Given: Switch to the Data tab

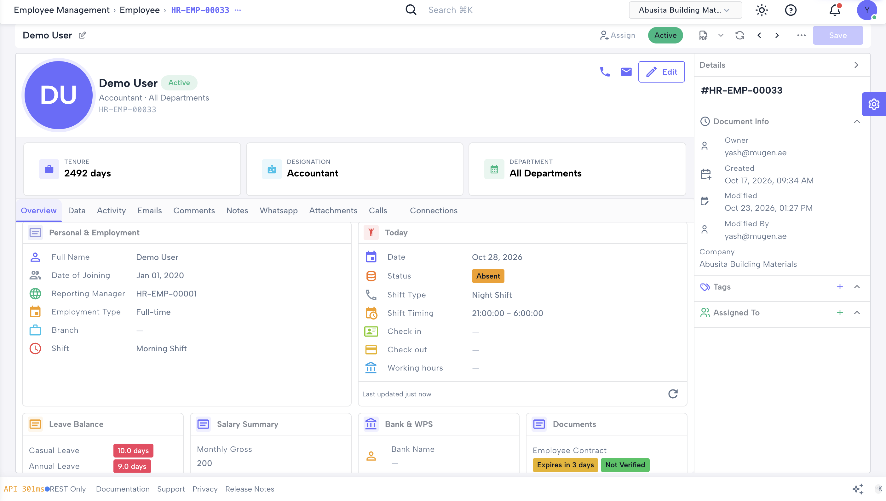Looking at the screenshot, I should click(76, 210).
